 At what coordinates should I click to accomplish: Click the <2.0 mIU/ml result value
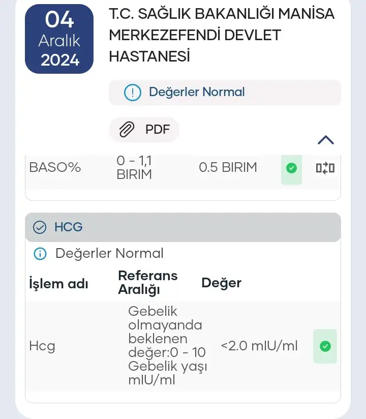point(259,346)
